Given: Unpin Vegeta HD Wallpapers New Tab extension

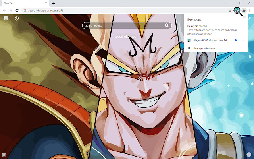Looking at the screenshot, I should click(236, 40).
